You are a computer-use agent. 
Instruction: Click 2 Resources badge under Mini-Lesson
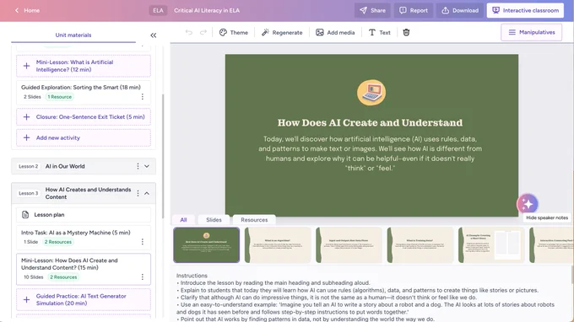pyautogui.click(x=63, y=277)
